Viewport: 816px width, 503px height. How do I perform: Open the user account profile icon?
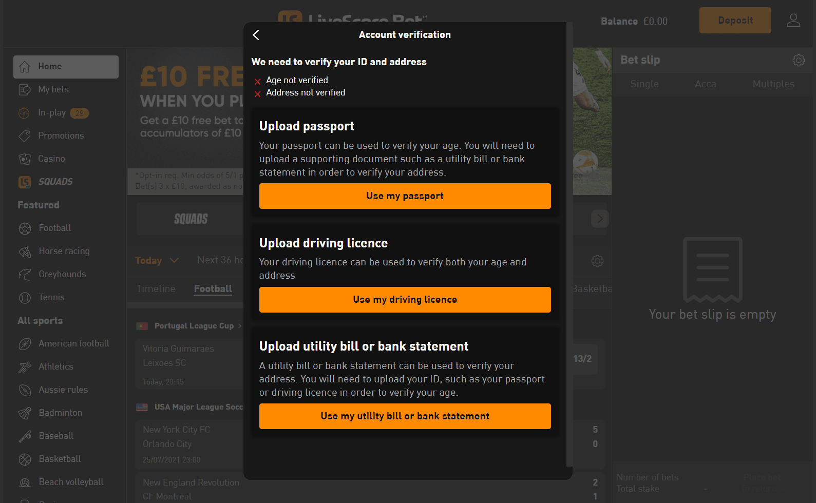793,21
